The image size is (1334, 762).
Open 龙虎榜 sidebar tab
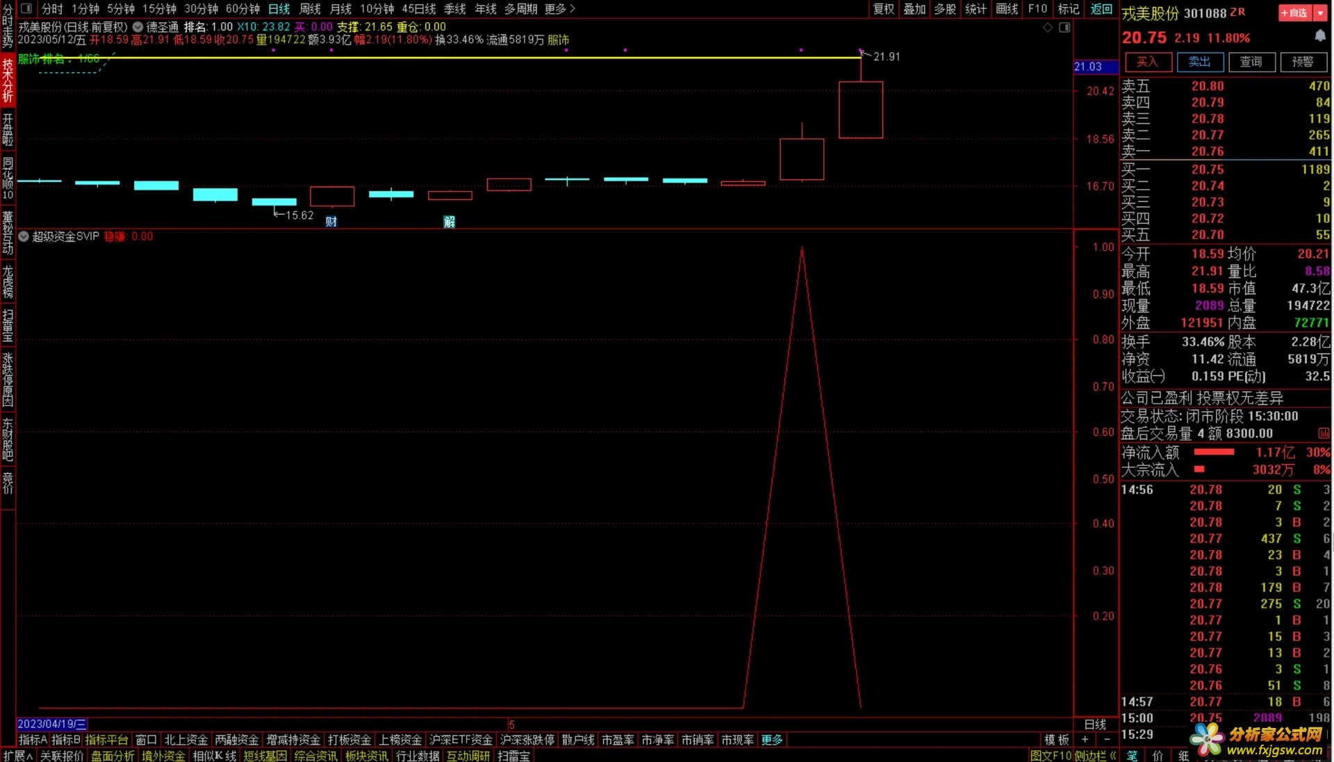[x=8, y=281]
